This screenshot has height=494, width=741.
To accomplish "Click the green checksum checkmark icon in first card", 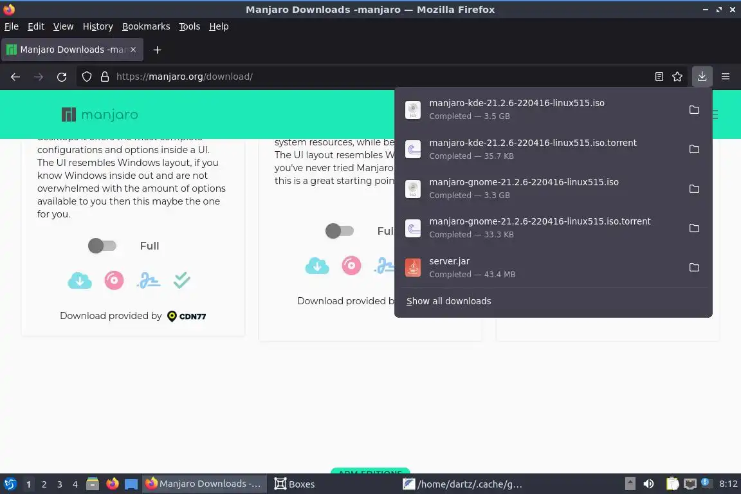I will (181, 280).
